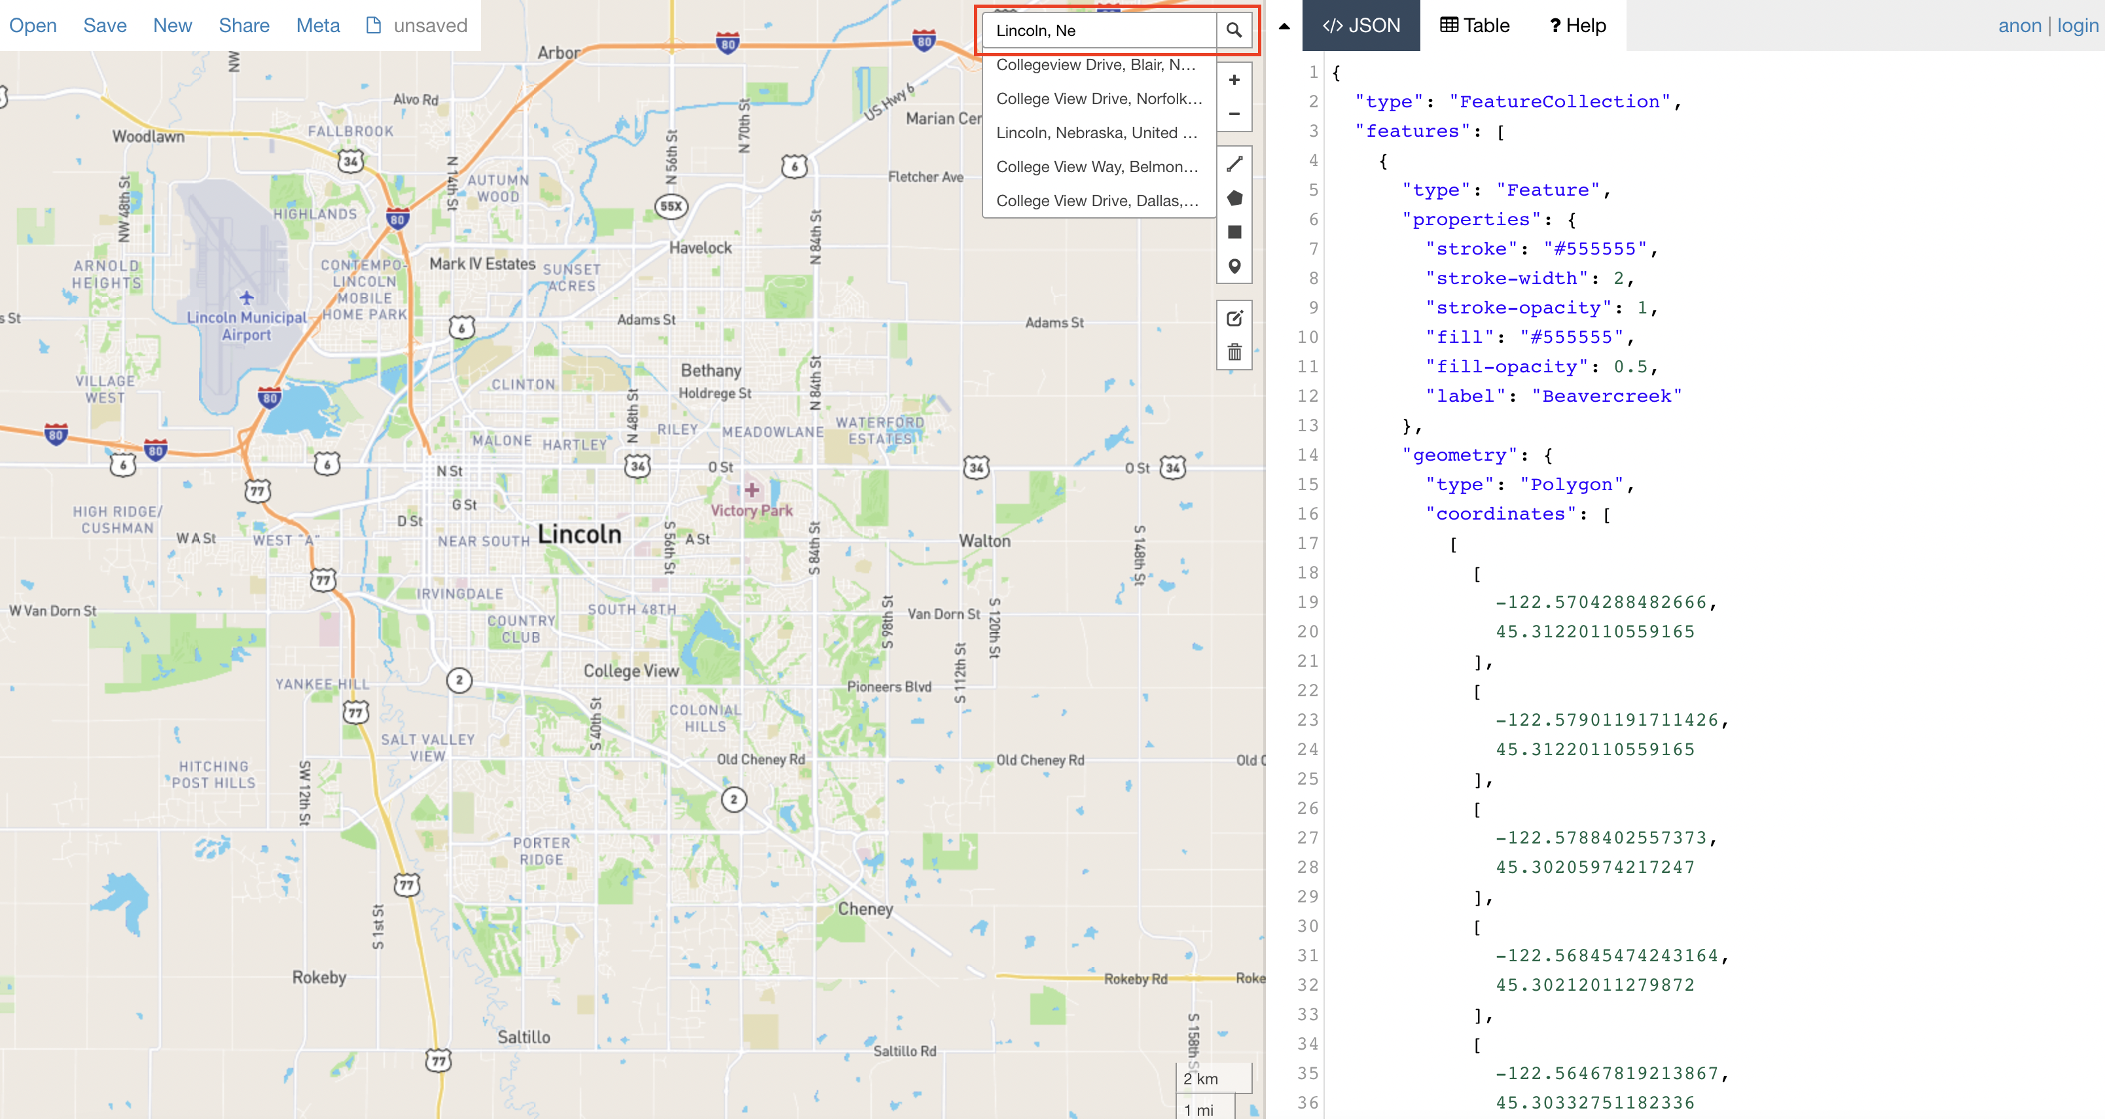Click the Victory Park hospital marker

(x=751, y=490)
